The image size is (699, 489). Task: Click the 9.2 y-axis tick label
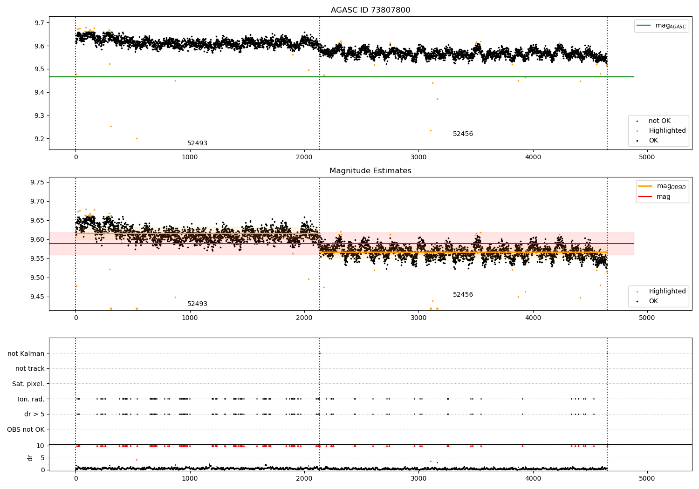coord(40,139)
